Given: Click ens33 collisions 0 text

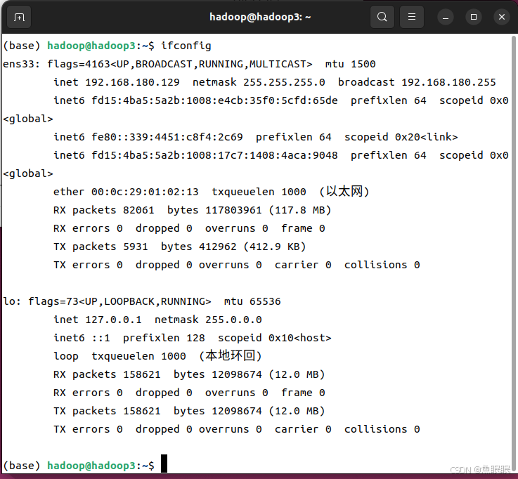Looking at the screenshot, I should point(382,265).
